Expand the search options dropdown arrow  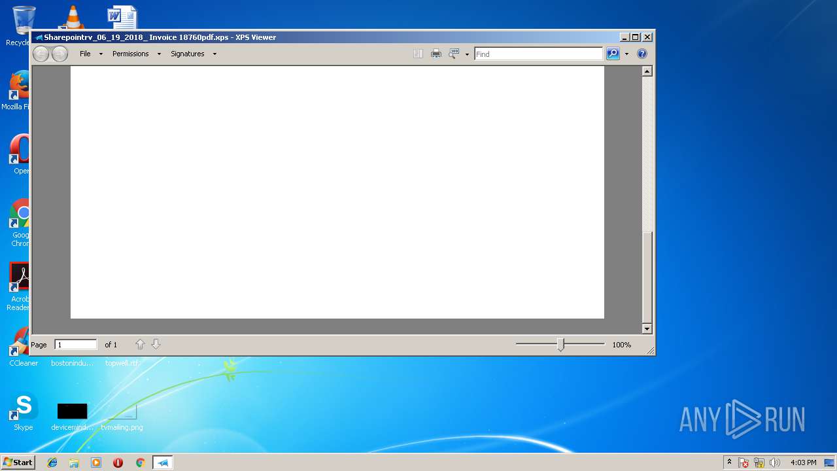pyautogui.click(x=626, y=54)
